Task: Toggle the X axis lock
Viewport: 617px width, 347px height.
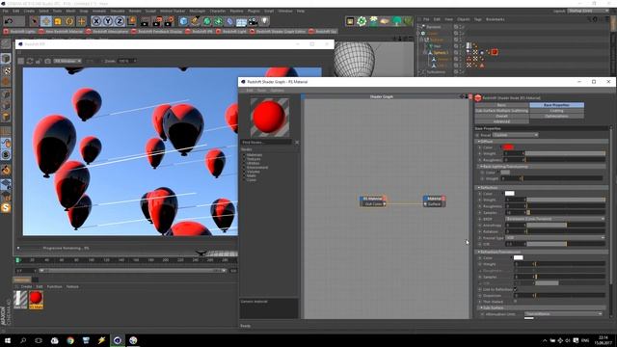Action: click(96, 21)
